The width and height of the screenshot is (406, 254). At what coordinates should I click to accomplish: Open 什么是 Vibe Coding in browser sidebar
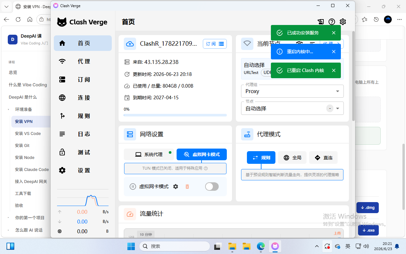(28, 85)
